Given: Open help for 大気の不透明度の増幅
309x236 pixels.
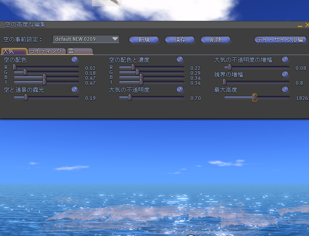Looking at the screenshot, I should click(x=285, y=60).
